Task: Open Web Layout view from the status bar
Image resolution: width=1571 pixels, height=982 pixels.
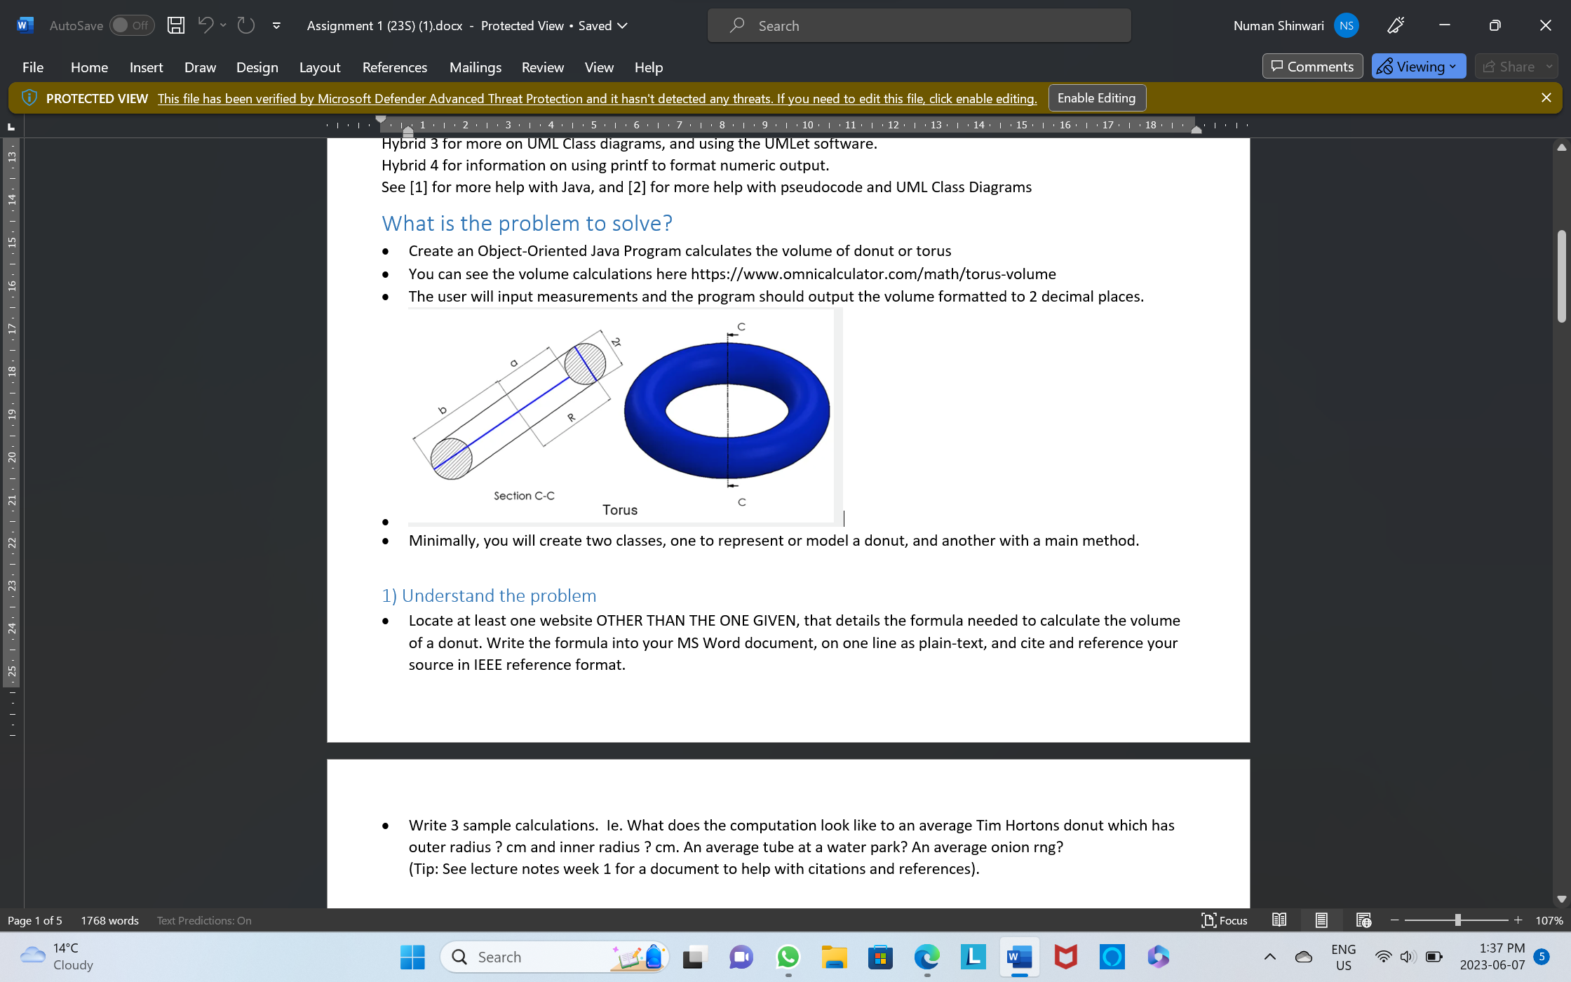Action: pos(1364,920)
